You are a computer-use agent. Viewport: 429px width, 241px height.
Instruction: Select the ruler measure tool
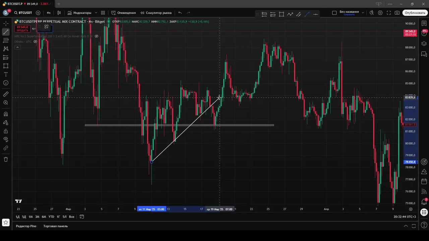(x=6, y=94)
